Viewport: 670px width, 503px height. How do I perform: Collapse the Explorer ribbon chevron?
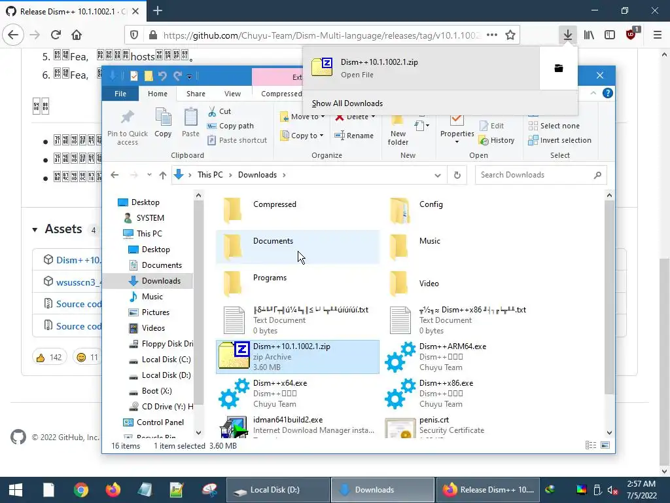pos(593,93)
